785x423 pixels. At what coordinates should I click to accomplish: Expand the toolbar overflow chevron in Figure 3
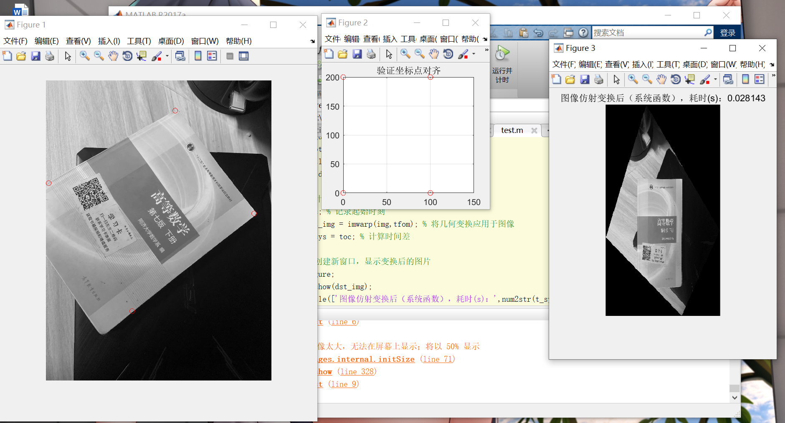coord(773,76)
